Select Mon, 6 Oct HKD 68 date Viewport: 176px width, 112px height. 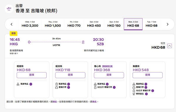click(133, 24)
